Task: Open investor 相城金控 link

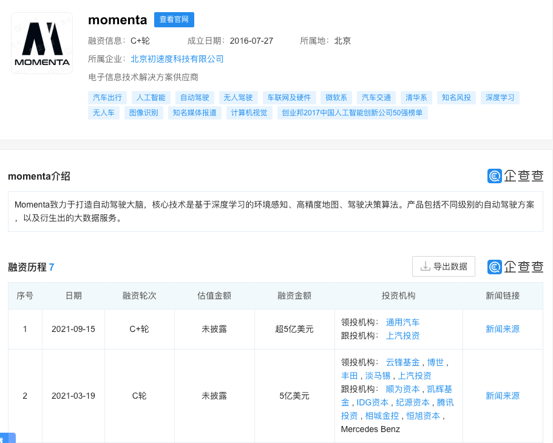Action: (x=382, y=416)
